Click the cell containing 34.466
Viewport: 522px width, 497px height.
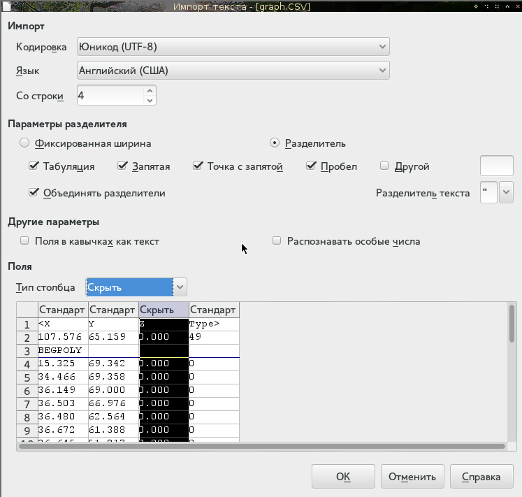click(63, 377)
